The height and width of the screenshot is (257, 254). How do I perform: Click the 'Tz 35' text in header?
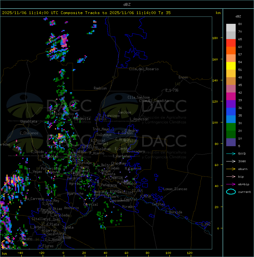tap(165, 13)
